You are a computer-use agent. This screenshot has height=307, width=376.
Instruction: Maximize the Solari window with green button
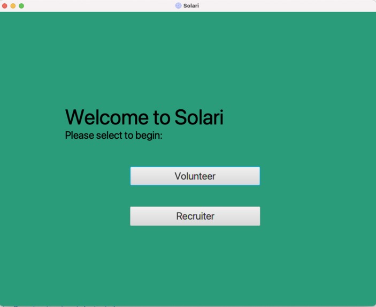(21, 6)
